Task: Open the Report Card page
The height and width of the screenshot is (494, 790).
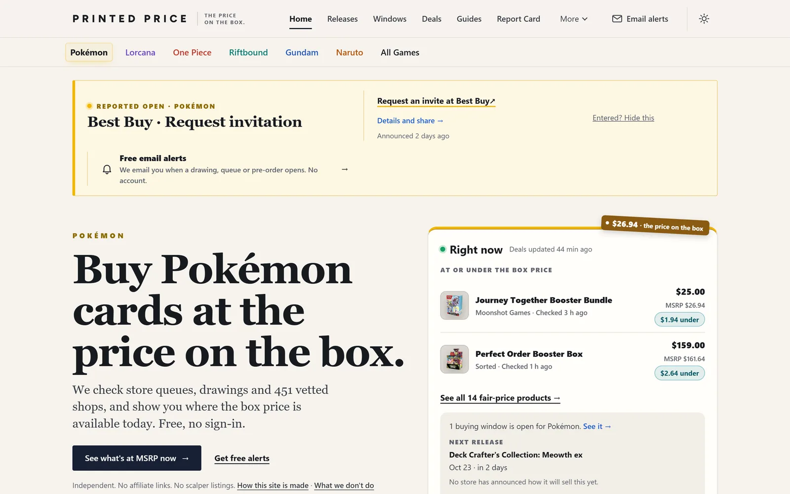Action: (x=518, y=19)
